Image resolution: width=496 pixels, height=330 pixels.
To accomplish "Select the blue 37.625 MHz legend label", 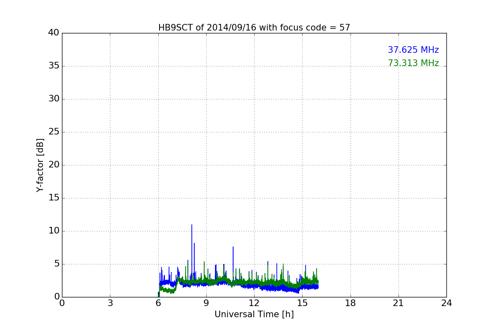I will (413, 50).
